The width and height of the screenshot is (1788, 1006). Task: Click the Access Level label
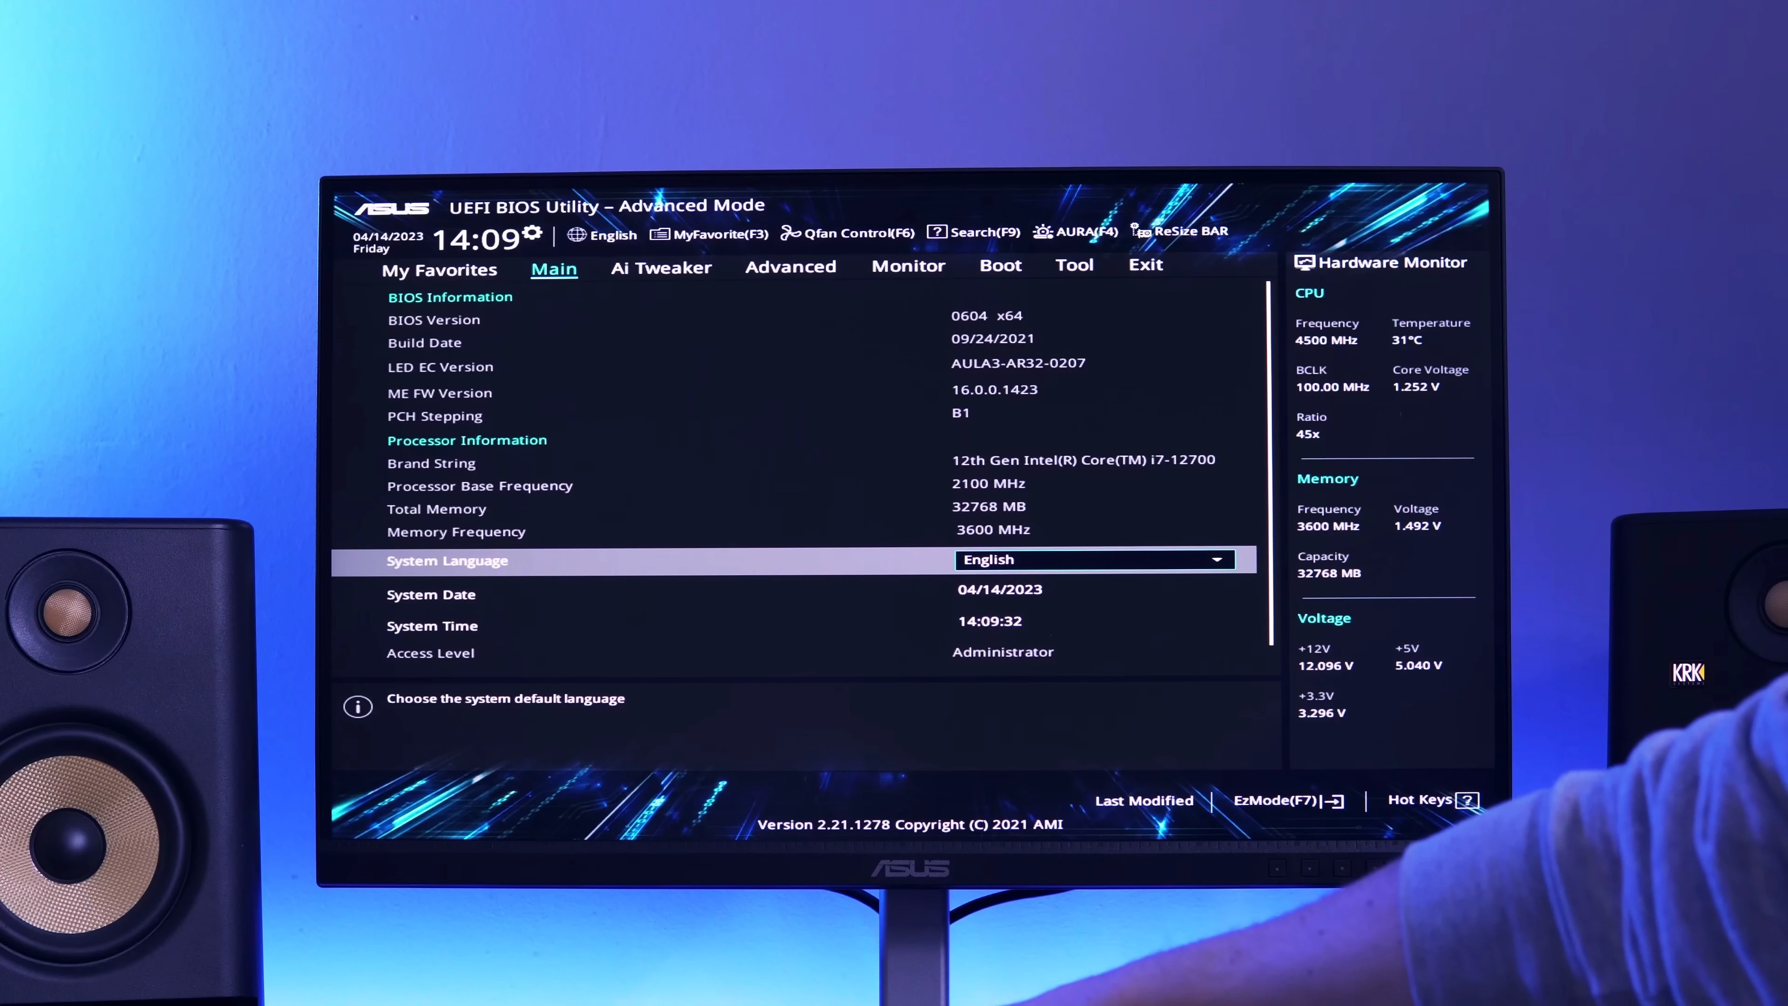pos(430,653)
